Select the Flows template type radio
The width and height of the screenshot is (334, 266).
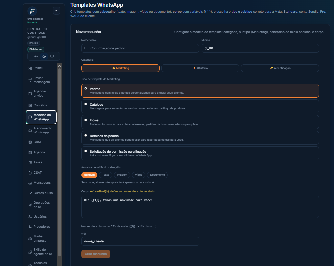[x=86, y=120]
